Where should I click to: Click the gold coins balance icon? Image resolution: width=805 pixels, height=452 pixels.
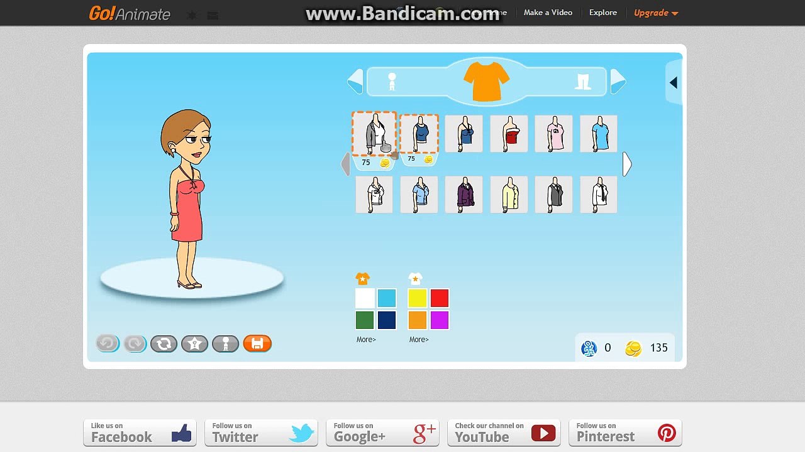[x=633, y=348]
